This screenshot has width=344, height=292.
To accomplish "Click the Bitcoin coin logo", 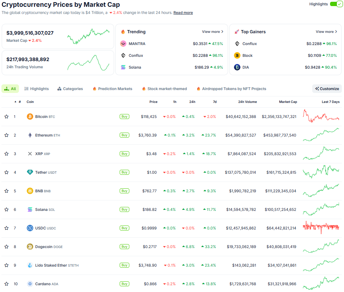I will pos(30,117).
